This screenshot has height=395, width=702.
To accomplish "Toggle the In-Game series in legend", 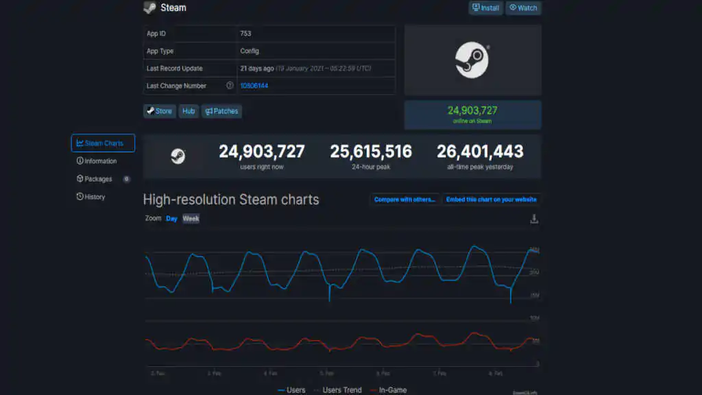I will tap(389, 390).
